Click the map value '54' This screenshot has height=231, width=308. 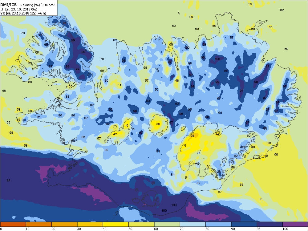[x=209, y=166]
